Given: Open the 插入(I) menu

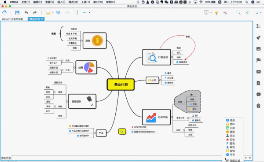Looking at the screenshot, I should (x=61, y=2).
